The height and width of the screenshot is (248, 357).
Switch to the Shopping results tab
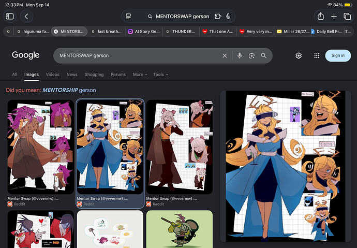tap(94, 75)
